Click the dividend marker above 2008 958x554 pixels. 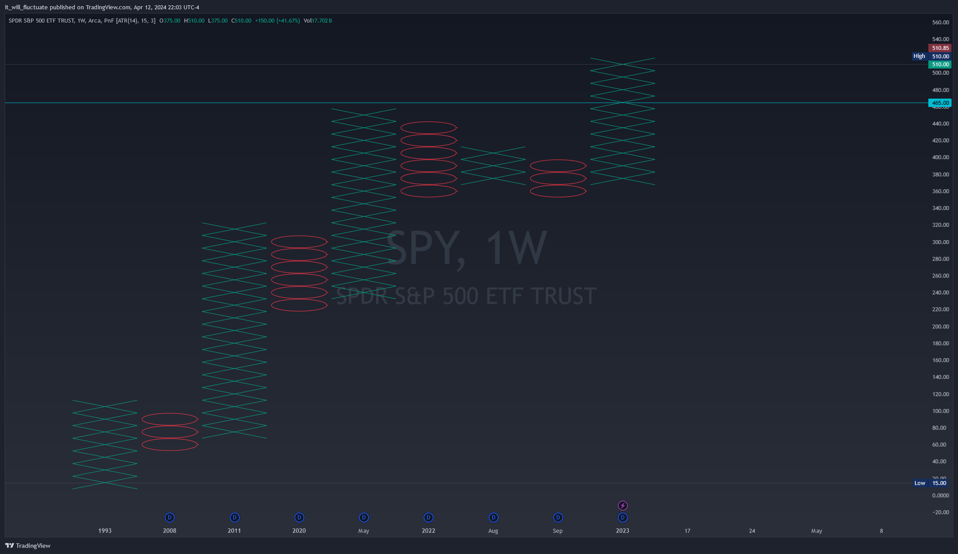click(x=169, y=517)
